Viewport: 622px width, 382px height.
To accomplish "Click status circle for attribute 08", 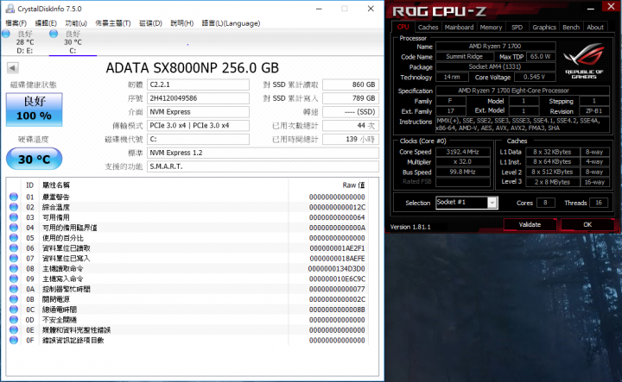I will (14, 268).
